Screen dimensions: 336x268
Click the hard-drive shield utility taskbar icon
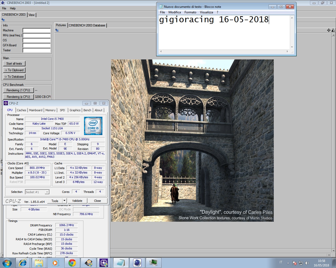[88, 263]
